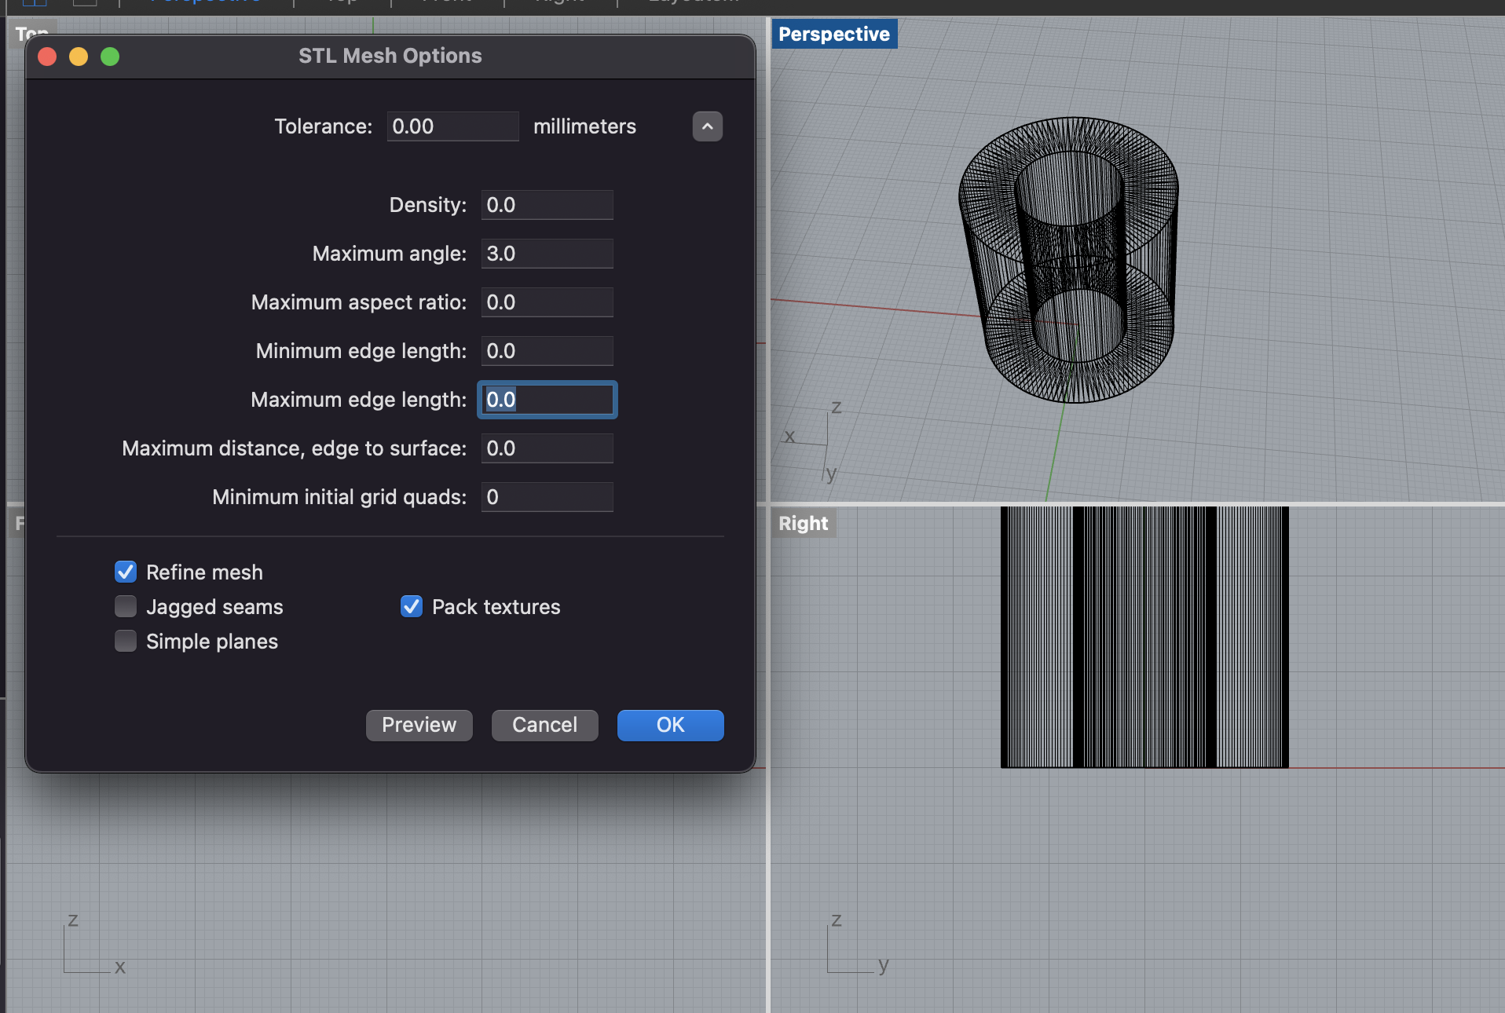Enable the Jagged seams checkbox

pos(126,606)
